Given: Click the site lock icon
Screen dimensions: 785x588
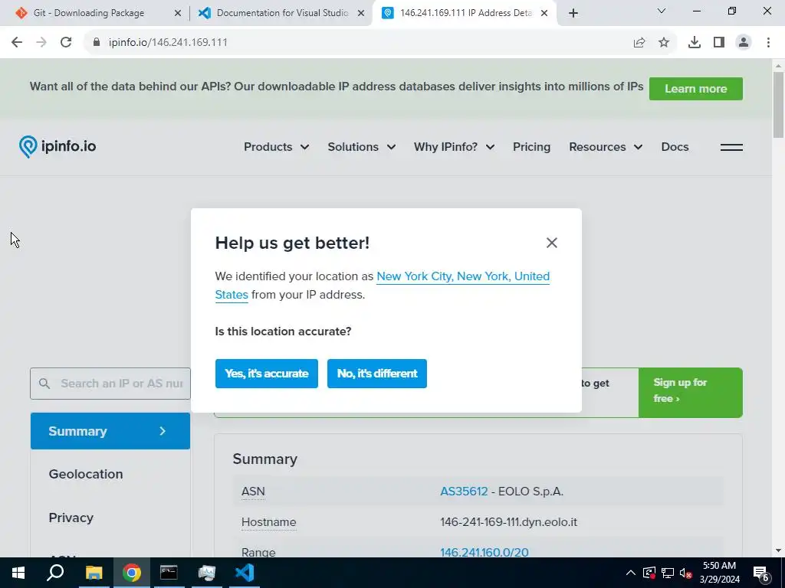Looking at the screenshot, I should (x=97, y=43).
